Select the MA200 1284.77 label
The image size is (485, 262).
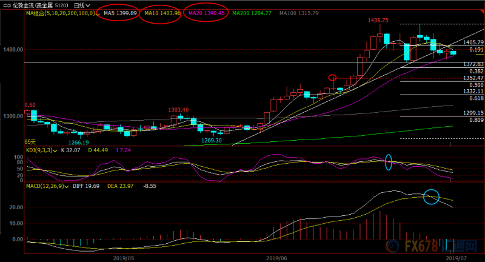pyautogui.click(x=252, y=13)
